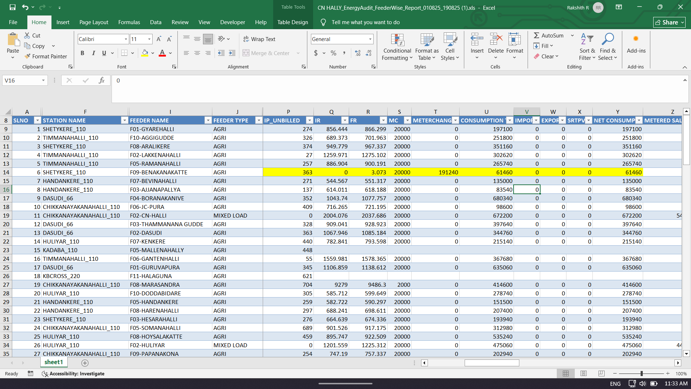Click the sheet1 worksheet tab
The image size is (691, 389).
[54, 362]
